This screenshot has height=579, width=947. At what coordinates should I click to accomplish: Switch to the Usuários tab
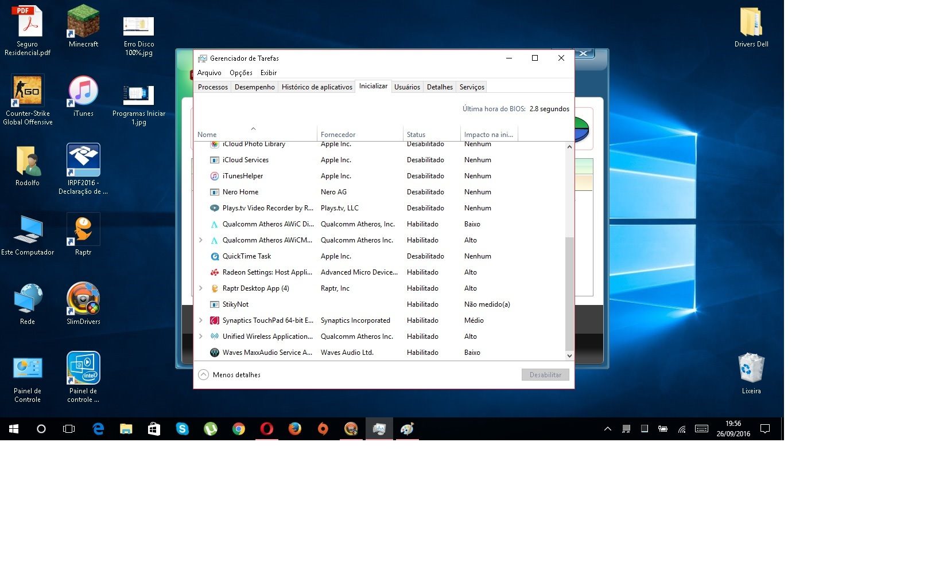(407, 87)
